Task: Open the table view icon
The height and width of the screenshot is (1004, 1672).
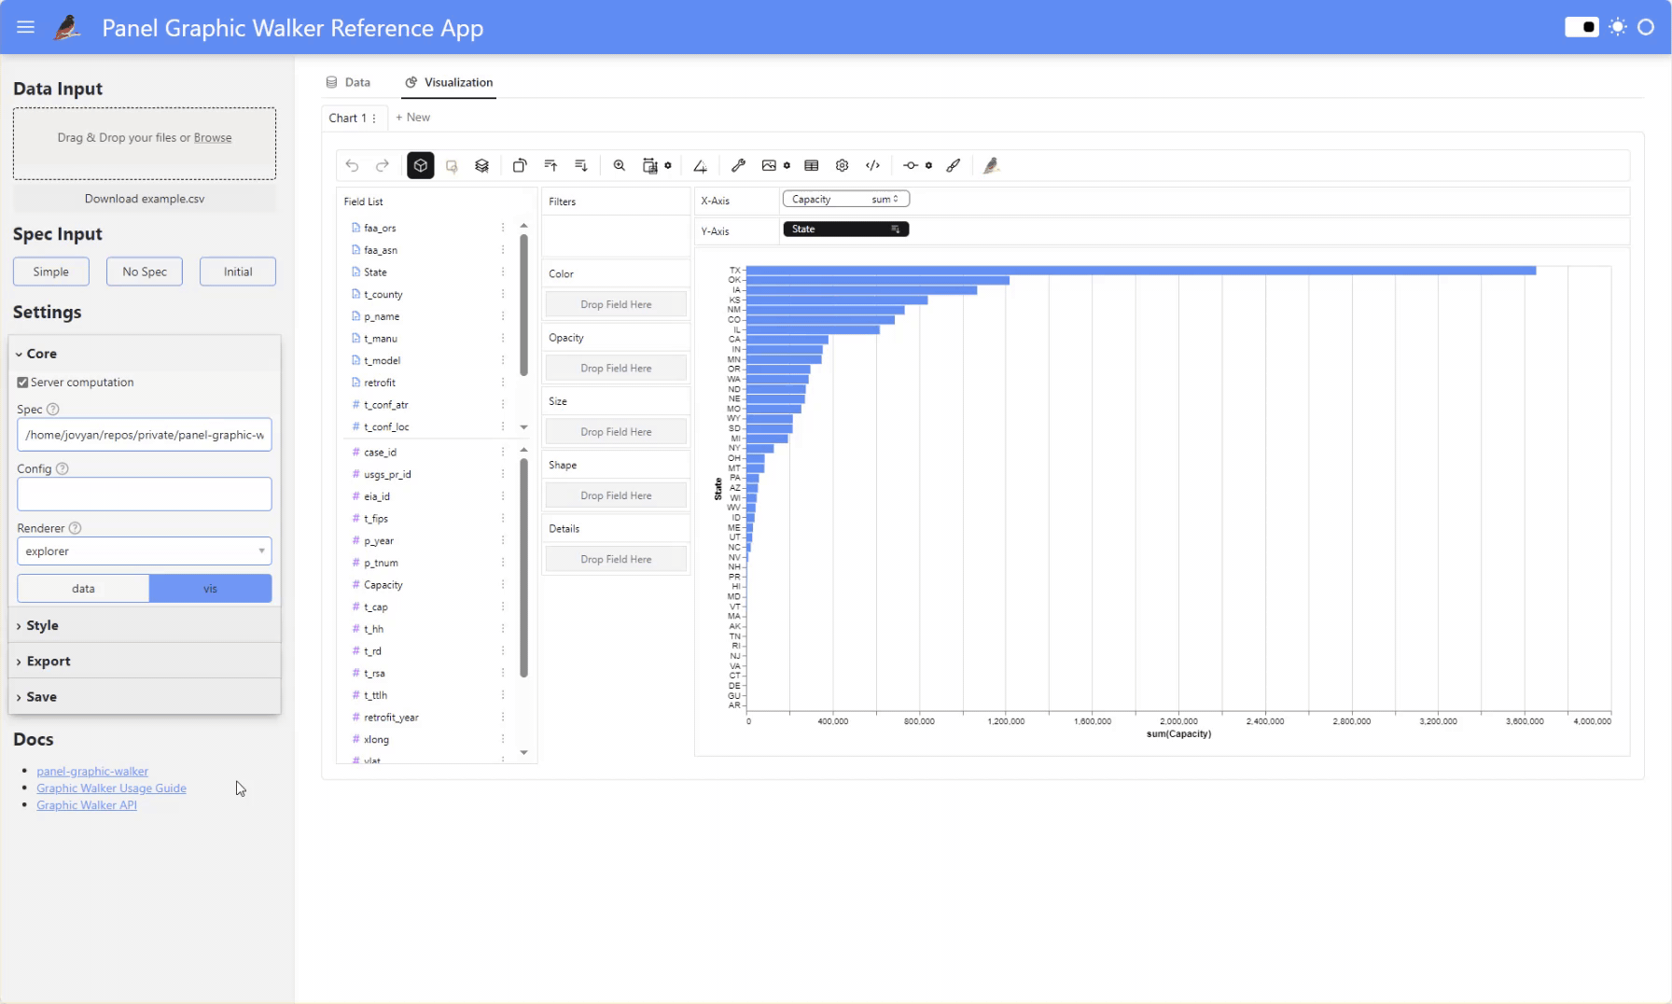Action: 812,165
